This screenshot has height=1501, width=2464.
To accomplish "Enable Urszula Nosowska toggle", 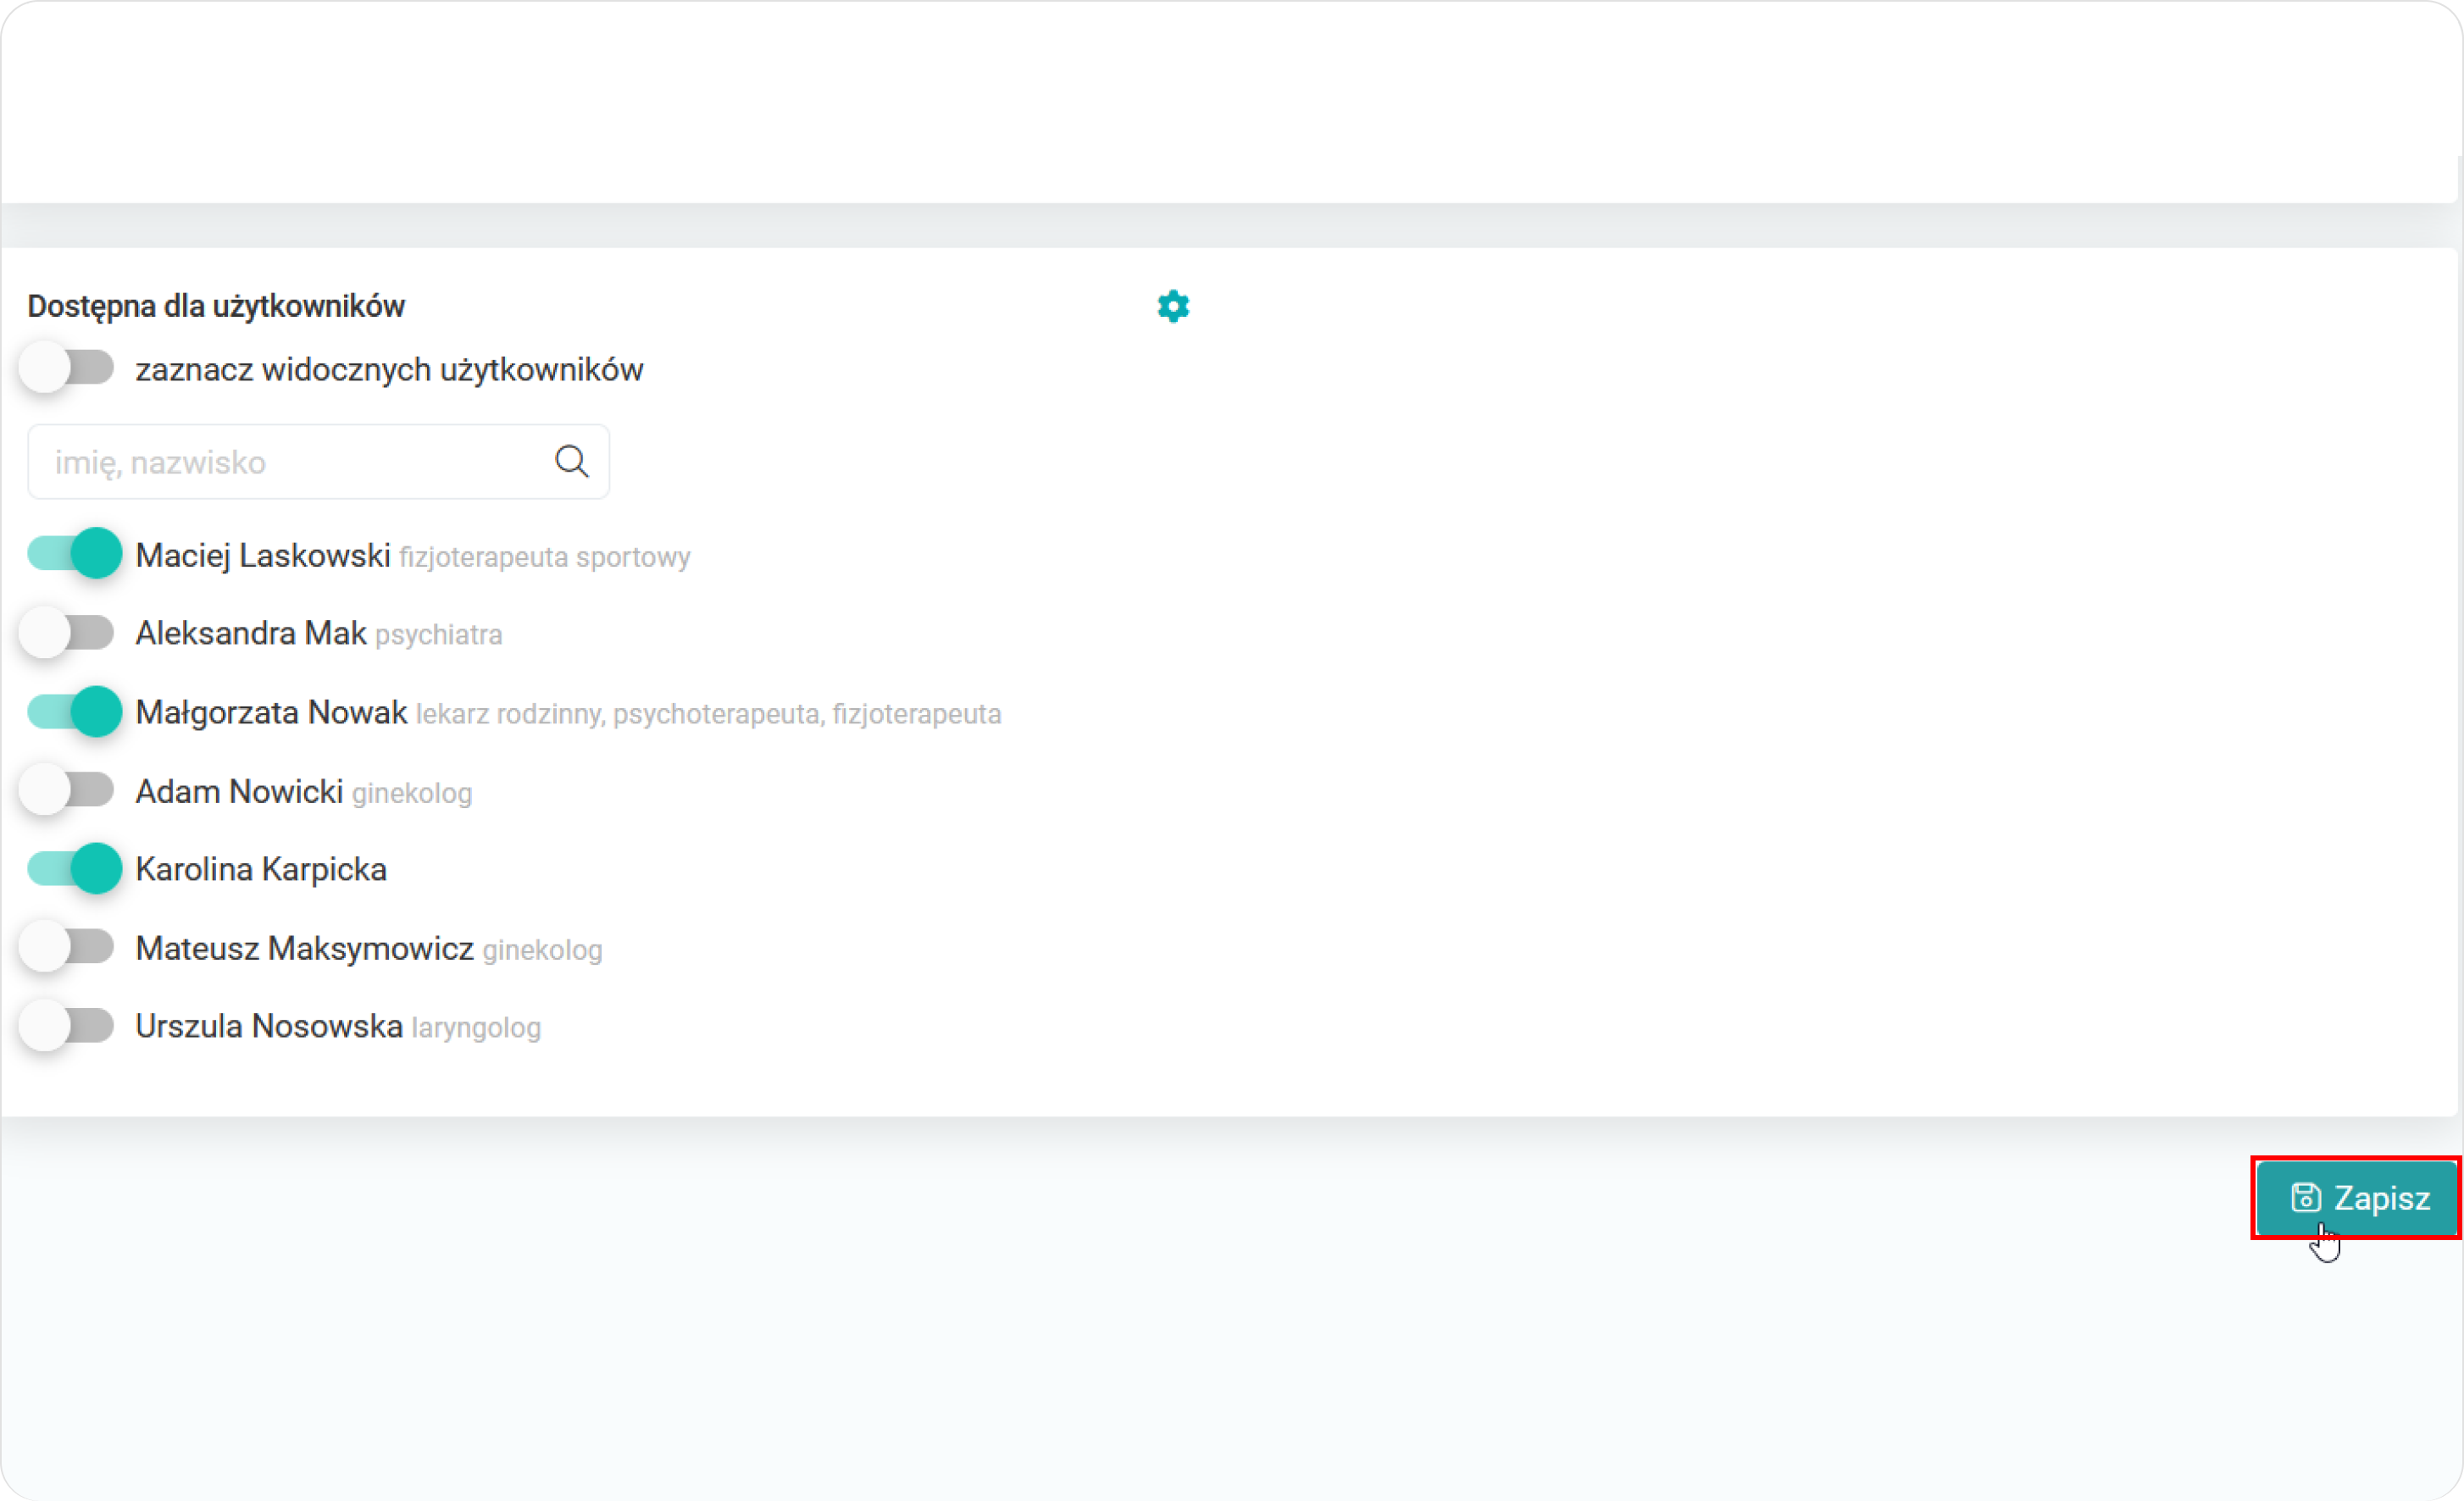I will click(68, 1025).
